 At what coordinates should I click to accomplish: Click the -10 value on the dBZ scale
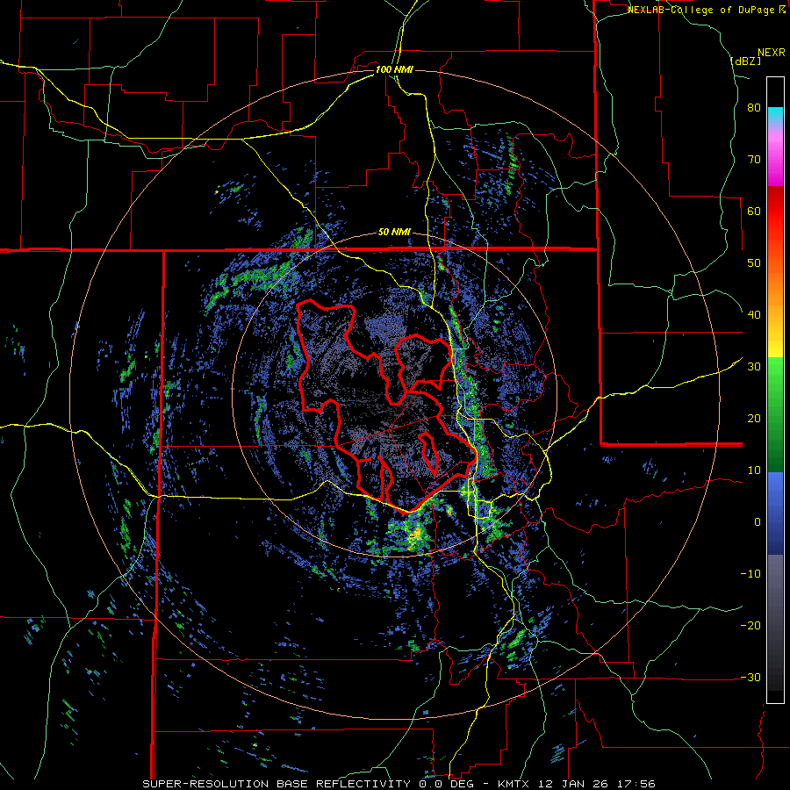coord(750,574)
